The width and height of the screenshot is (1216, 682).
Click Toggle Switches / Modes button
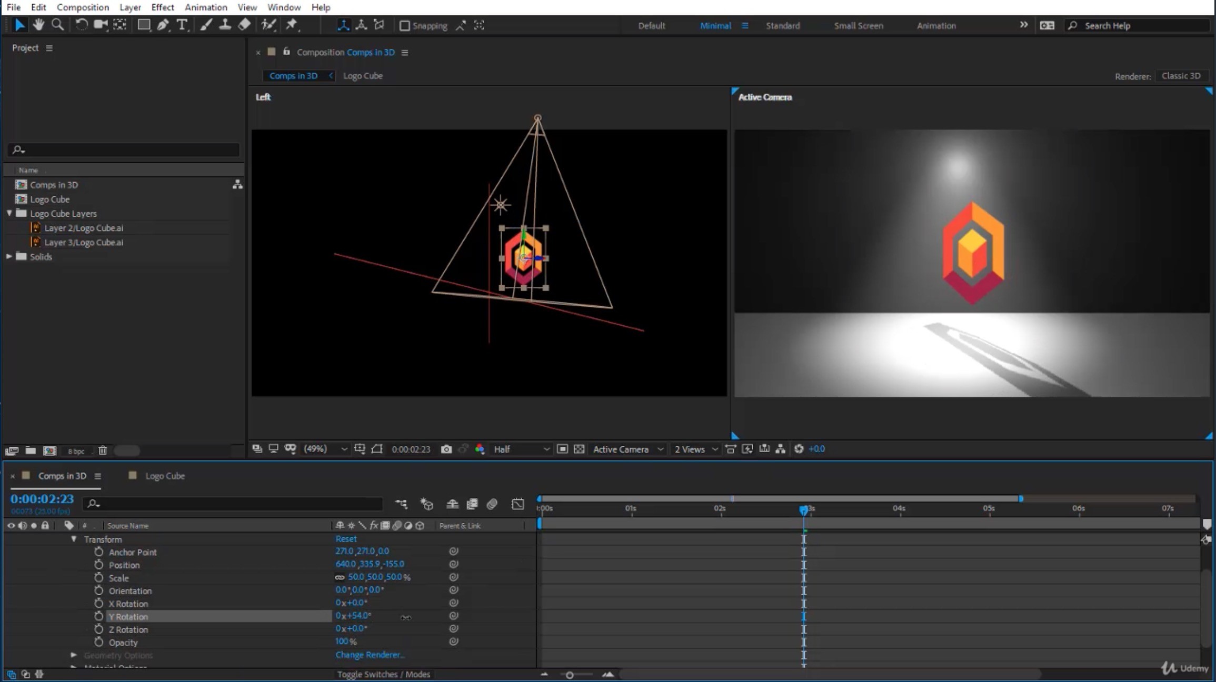click(383, 674)
